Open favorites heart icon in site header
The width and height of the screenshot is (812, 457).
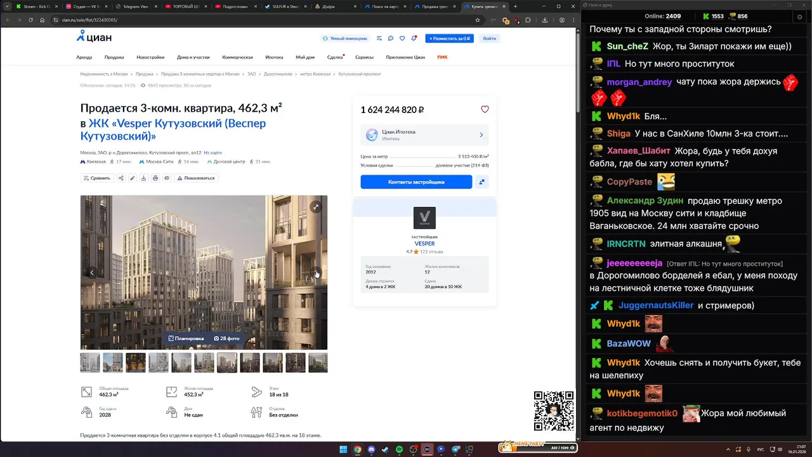(x=402, y=38)
